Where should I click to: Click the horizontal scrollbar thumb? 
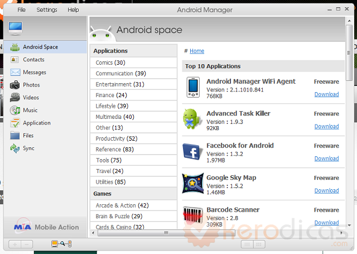166,233
